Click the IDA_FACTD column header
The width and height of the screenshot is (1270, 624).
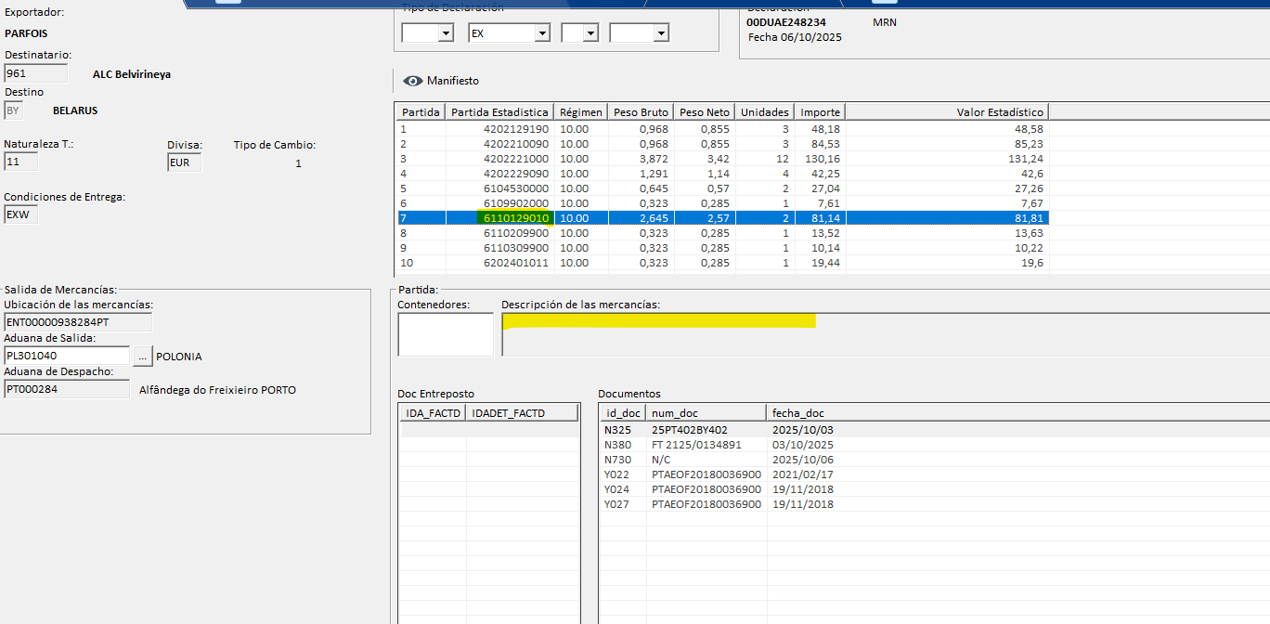click(432, 412)
